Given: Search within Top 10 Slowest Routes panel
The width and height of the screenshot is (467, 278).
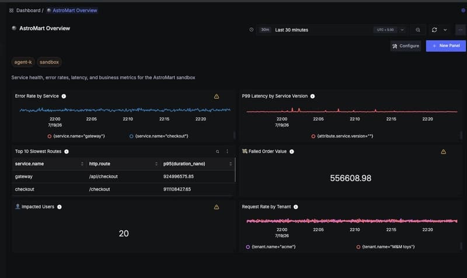Looking at the screenshot, I should (217, 152).
